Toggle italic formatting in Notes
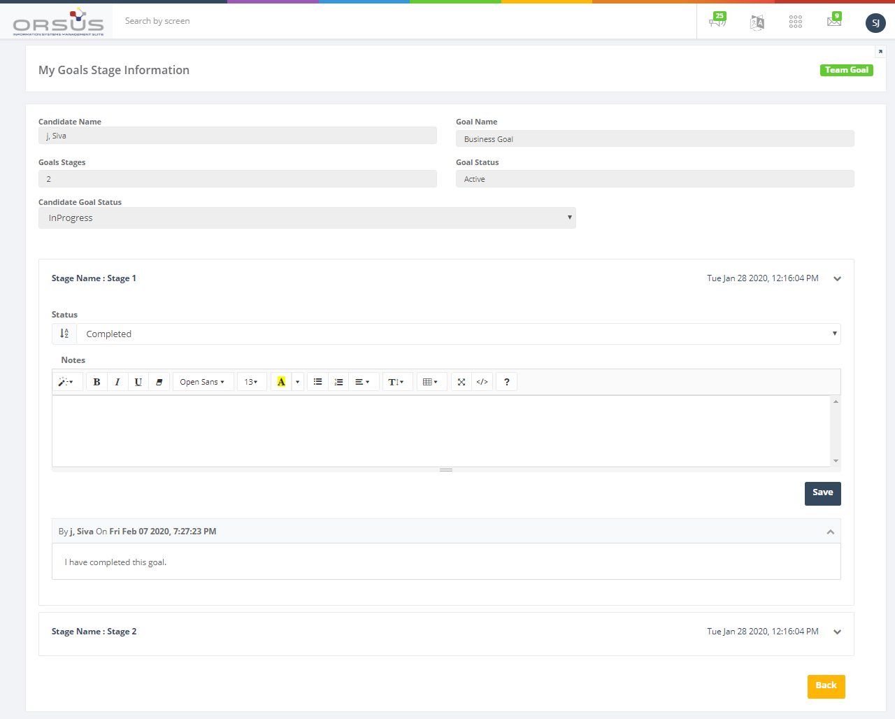Image resolution: width=895 pixels, height=719 pixels. (x=117, y=382)
